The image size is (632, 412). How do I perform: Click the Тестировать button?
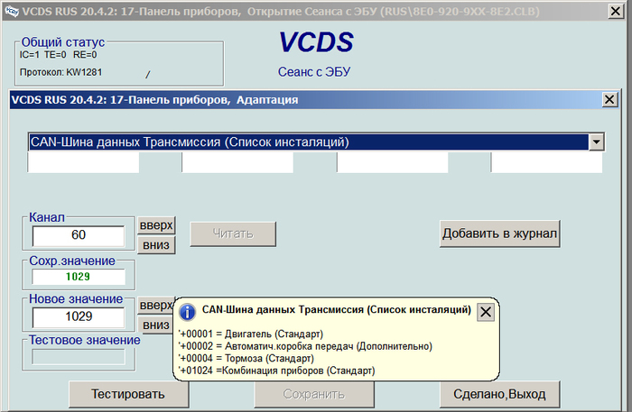[x=128, y=394]
